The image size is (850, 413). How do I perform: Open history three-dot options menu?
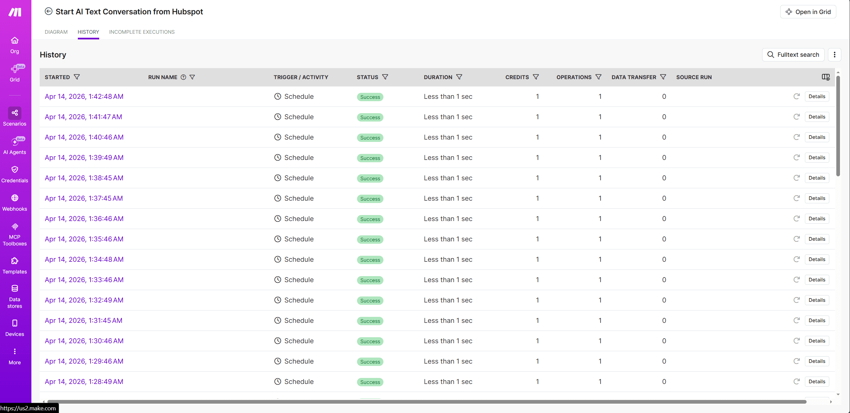[x=834, y=55]
